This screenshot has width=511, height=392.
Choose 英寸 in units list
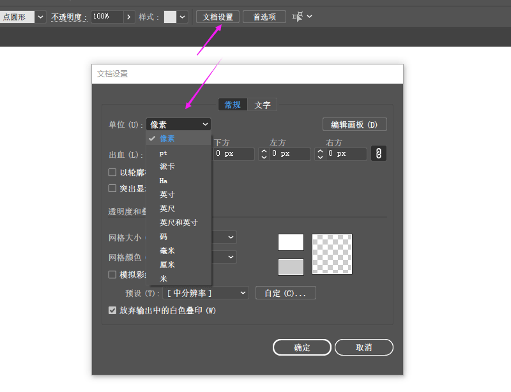179,195
